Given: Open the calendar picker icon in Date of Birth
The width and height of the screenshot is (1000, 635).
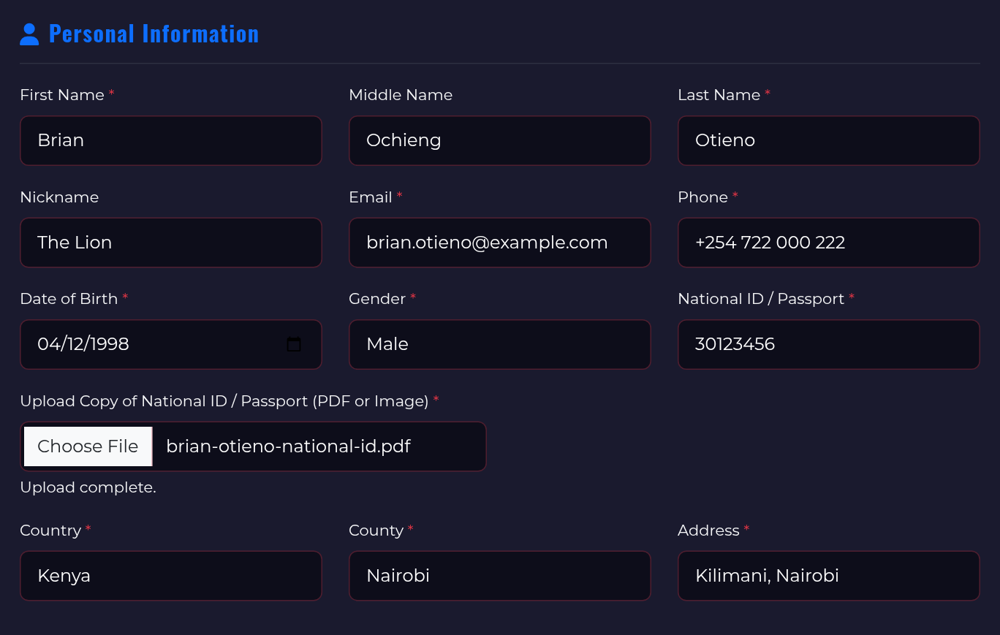Looking at the screenshot, I should click(x=294, y=344).
